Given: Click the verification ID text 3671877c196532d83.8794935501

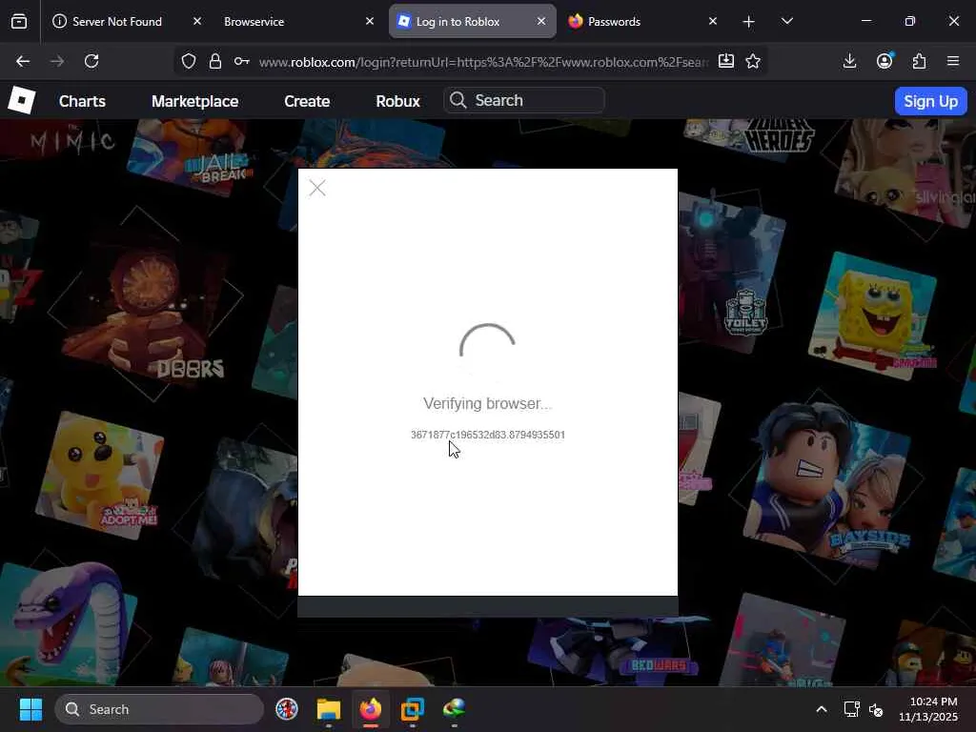Looking at the screenshot, I should pyautogui.click(x=488, y=435).
